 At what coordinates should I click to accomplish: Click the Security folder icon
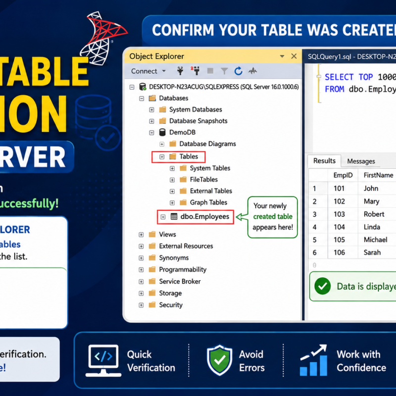(152, 305)
